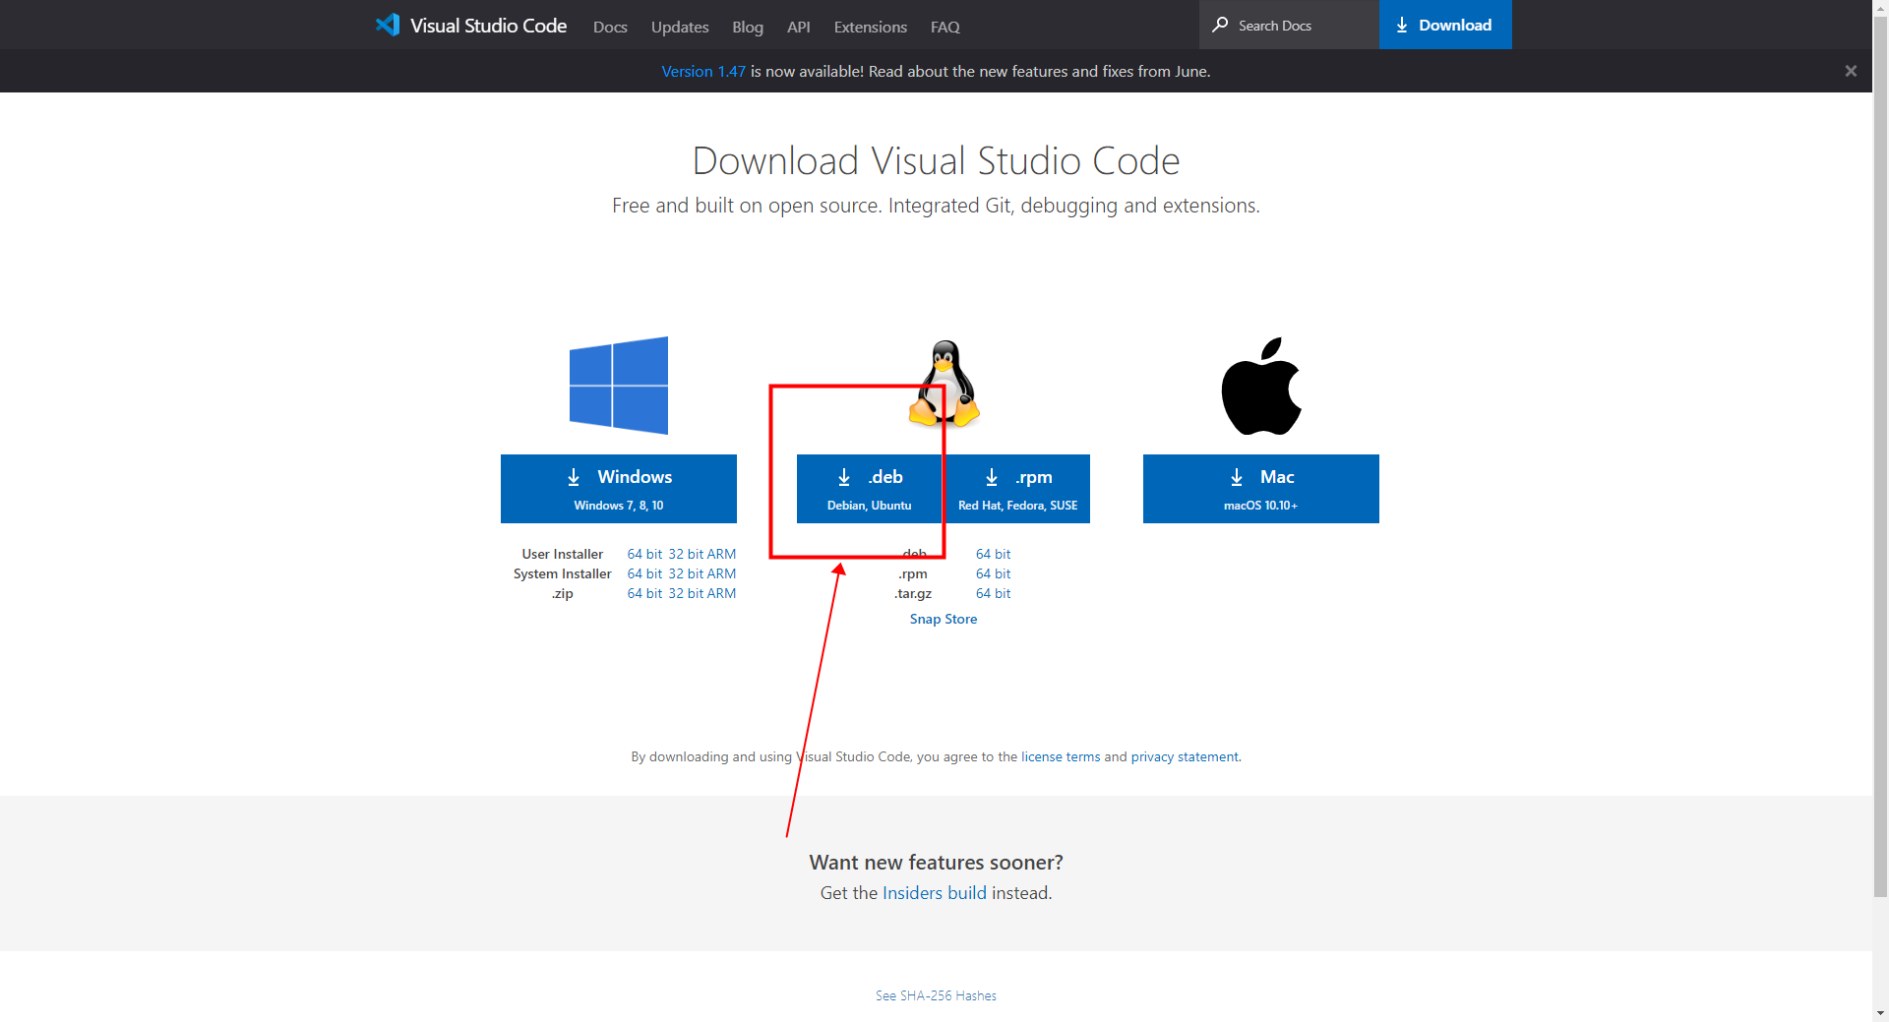Click the 'User Installer' label text
Image resolution: width=1889 pixels, height=1022 pixels.
coord(563,554)
